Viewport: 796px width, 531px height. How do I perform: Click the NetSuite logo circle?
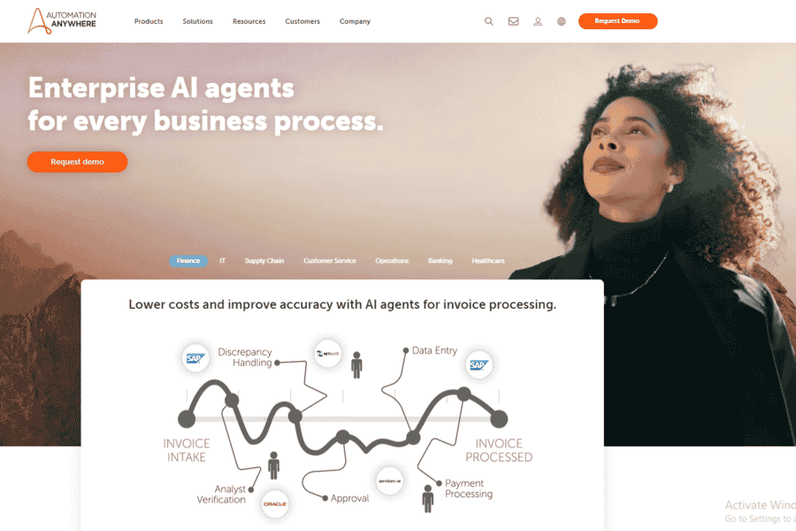click(327, 353)
